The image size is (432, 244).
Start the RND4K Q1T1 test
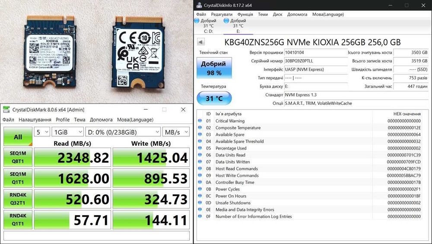(18, 219)
